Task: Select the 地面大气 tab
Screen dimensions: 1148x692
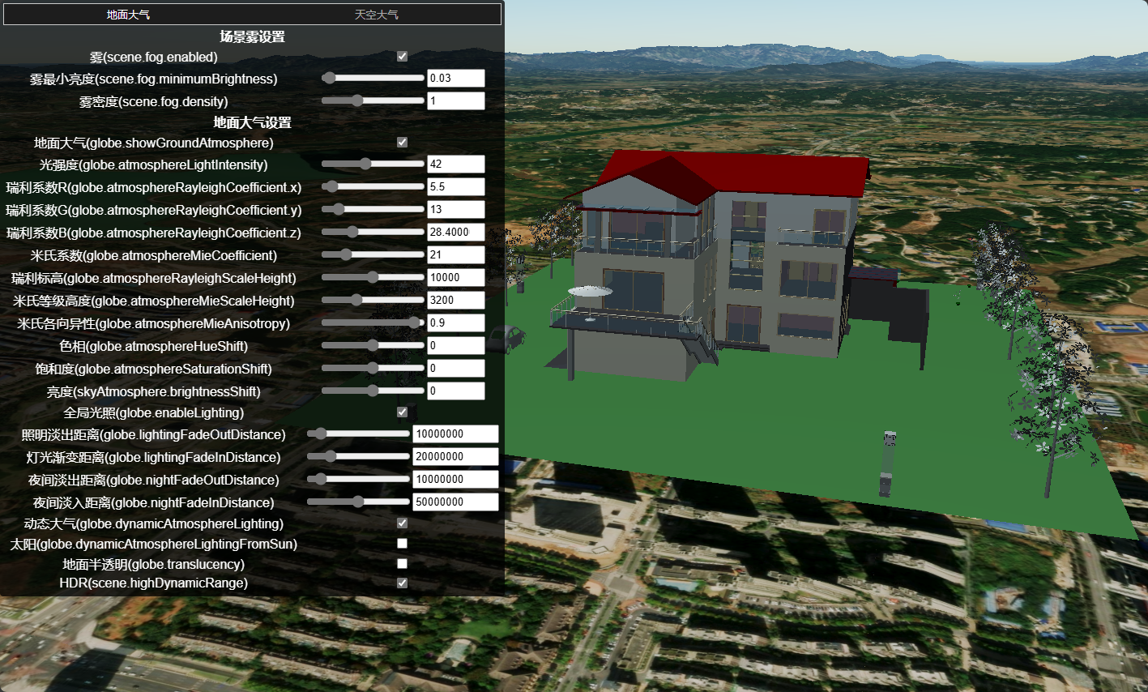Action: tap(128, 15)
